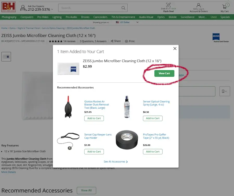The width and height of the screenshot is (234, 196).
Task: Open Giottos Rocket Air Blaster link
Action: click(96, 104)
